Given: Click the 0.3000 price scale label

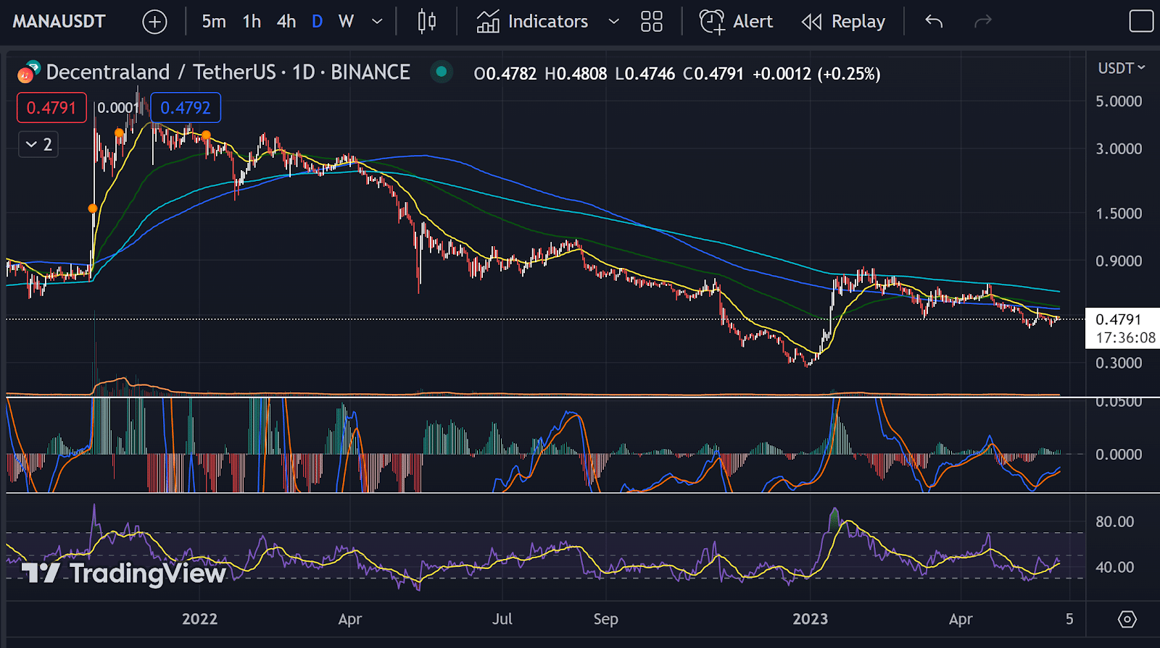Looking at the screenshot, I should (1119, 363).
